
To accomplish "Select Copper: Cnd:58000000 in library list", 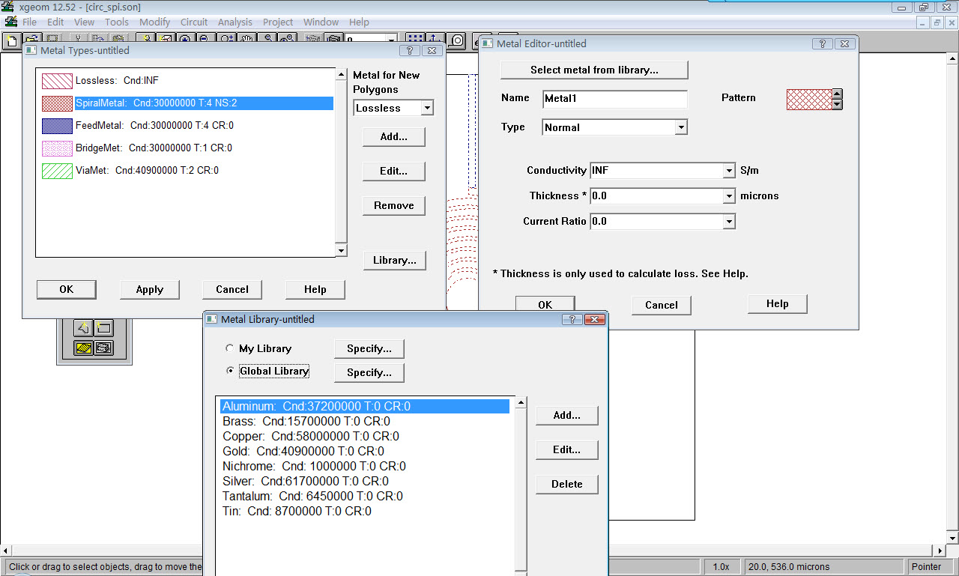I will point(311,437).
